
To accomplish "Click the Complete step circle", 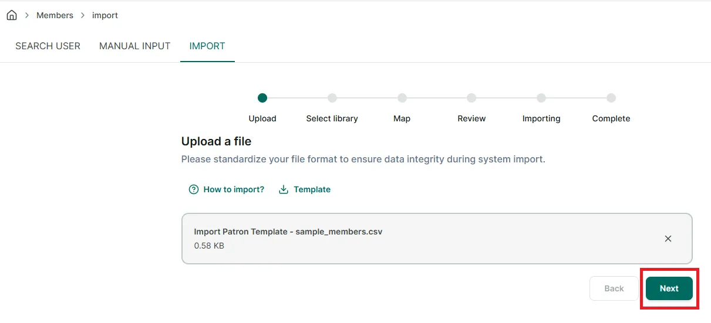I will click(611, 98).
